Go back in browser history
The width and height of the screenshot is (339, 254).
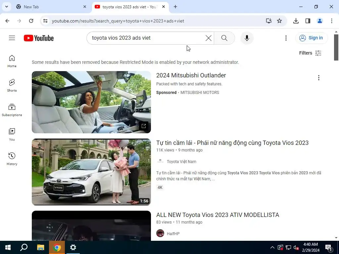pyautogui.click(x=7, y=21)
